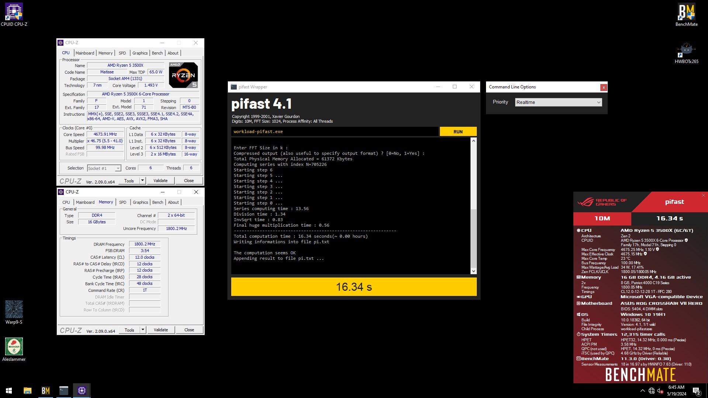Viewport: 708px width, 398px height.
Task: Switch to Graphics tab in upper CPU-Z
Action: point(140,53)
